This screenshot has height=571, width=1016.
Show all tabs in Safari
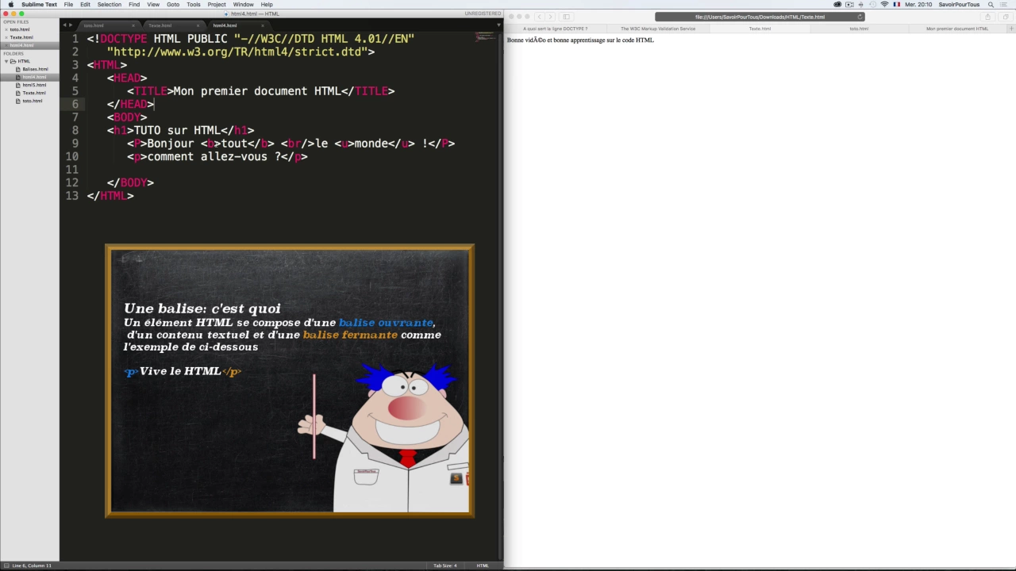coord(1006,17)
